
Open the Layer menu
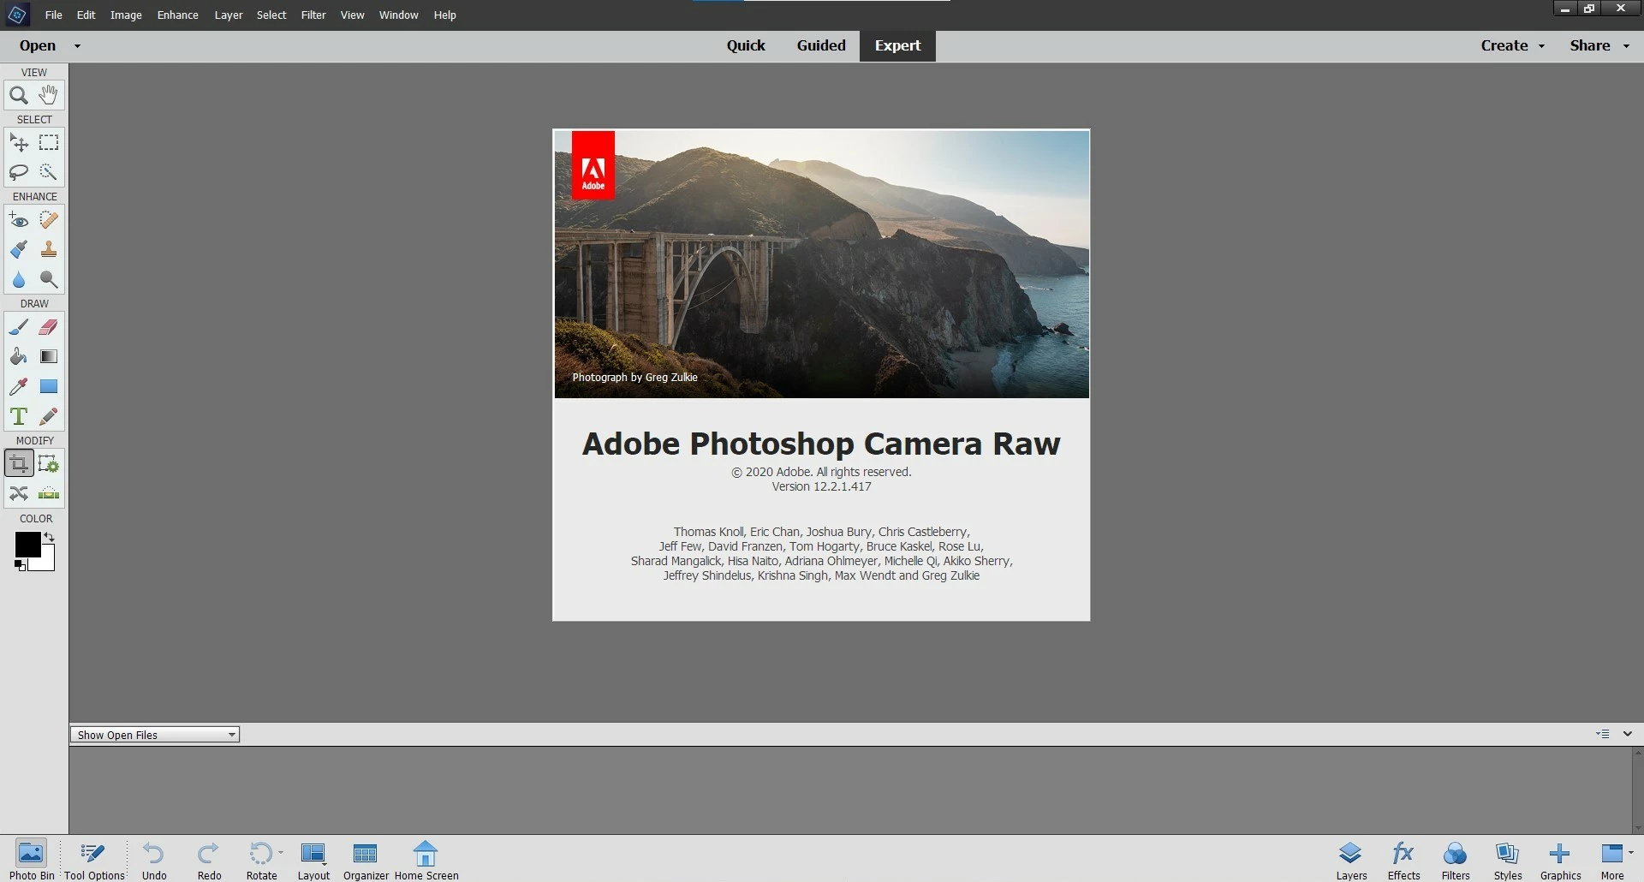[229, 15]
